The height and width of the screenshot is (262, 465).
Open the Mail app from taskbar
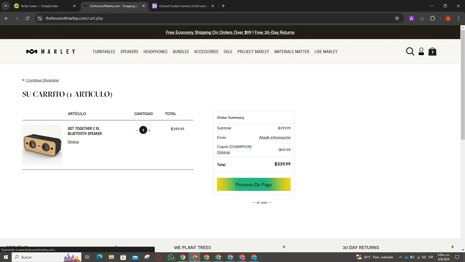point(135,257)
